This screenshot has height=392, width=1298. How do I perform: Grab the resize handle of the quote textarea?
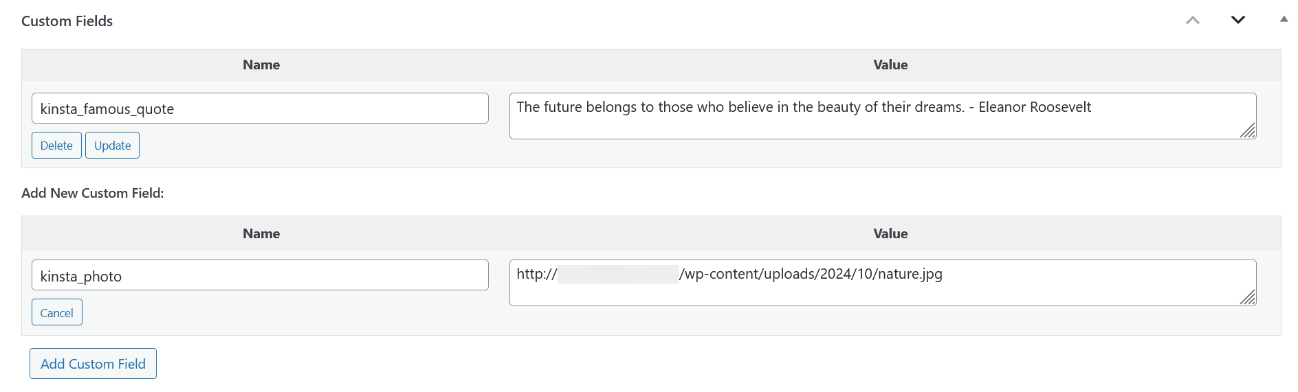(1248, 130)
